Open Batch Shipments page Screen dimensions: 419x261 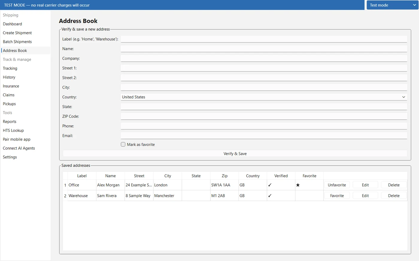click(x=25, y=42)
